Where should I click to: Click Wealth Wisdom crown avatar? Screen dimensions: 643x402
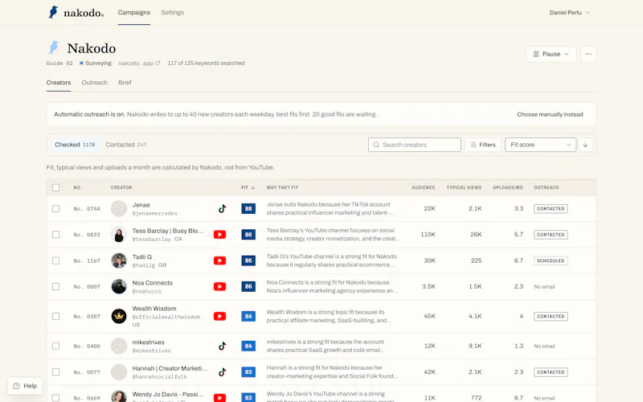[x=119, y=316]
